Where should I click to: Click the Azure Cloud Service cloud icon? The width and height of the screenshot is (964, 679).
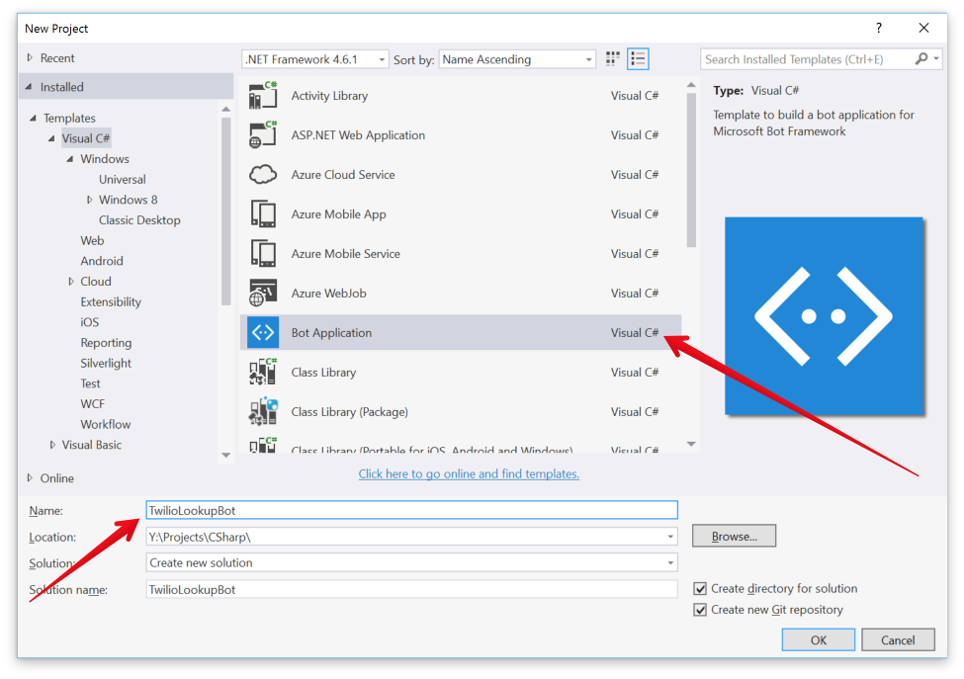[263, 175]
